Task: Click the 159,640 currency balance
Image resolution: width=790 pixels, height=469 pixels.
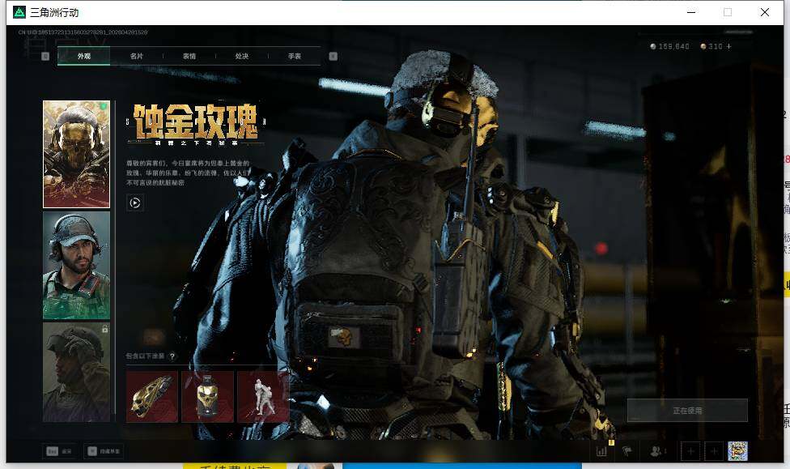Action: pos(669,46)
